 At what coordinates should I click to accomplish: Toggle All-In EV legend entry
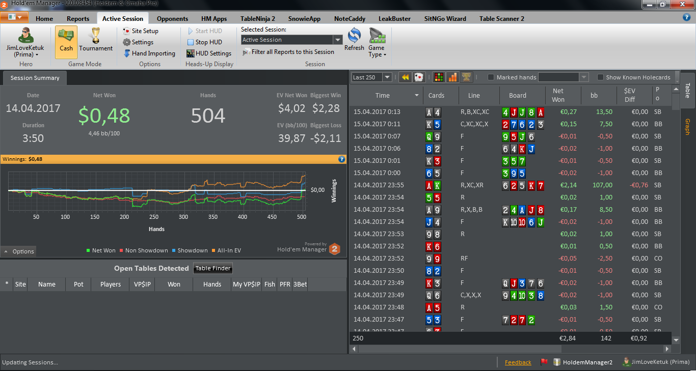(x=226, y=250)
